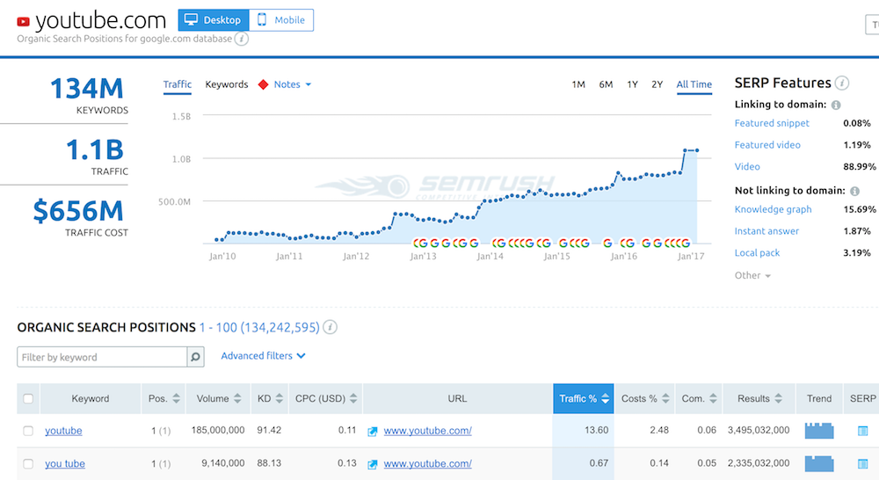Click the Keyword column header
The image size is (879, 480).
91,399
